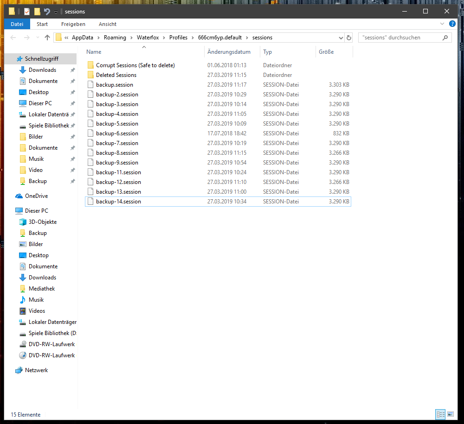Open Netzwerk in the navigation pane
Viewport: 464px width, 424px height.
tap(36, 370)
